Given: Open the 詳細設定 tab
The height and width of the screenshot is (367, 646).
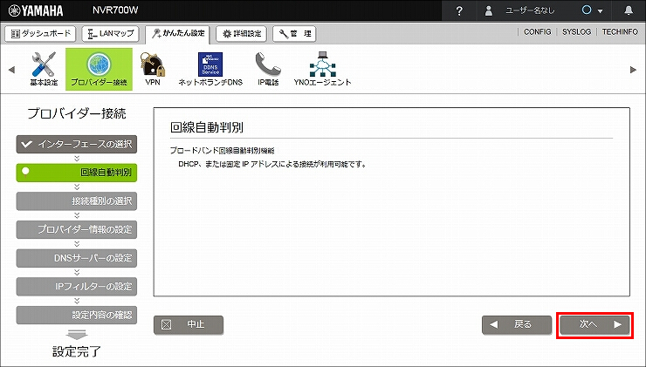Looking at the screenshot, I should [x=242, y=34].
